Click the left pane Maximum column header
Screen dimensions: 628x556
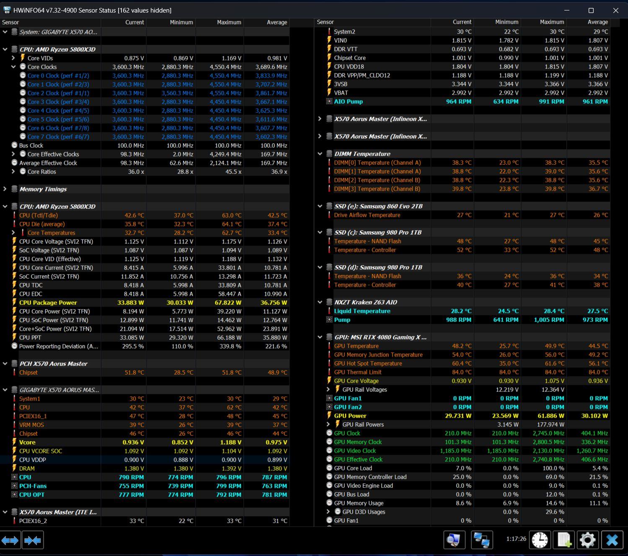[220, 22]
